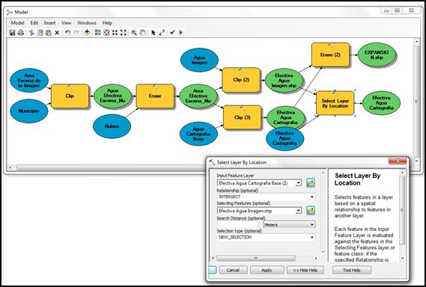Open Tool Help
Screen dimensions: 426x287
[x=352, y=270]
